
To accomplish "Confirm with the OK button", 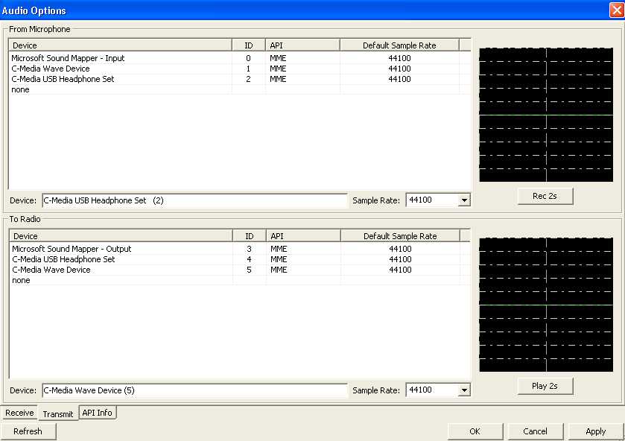I will (475, 431).
